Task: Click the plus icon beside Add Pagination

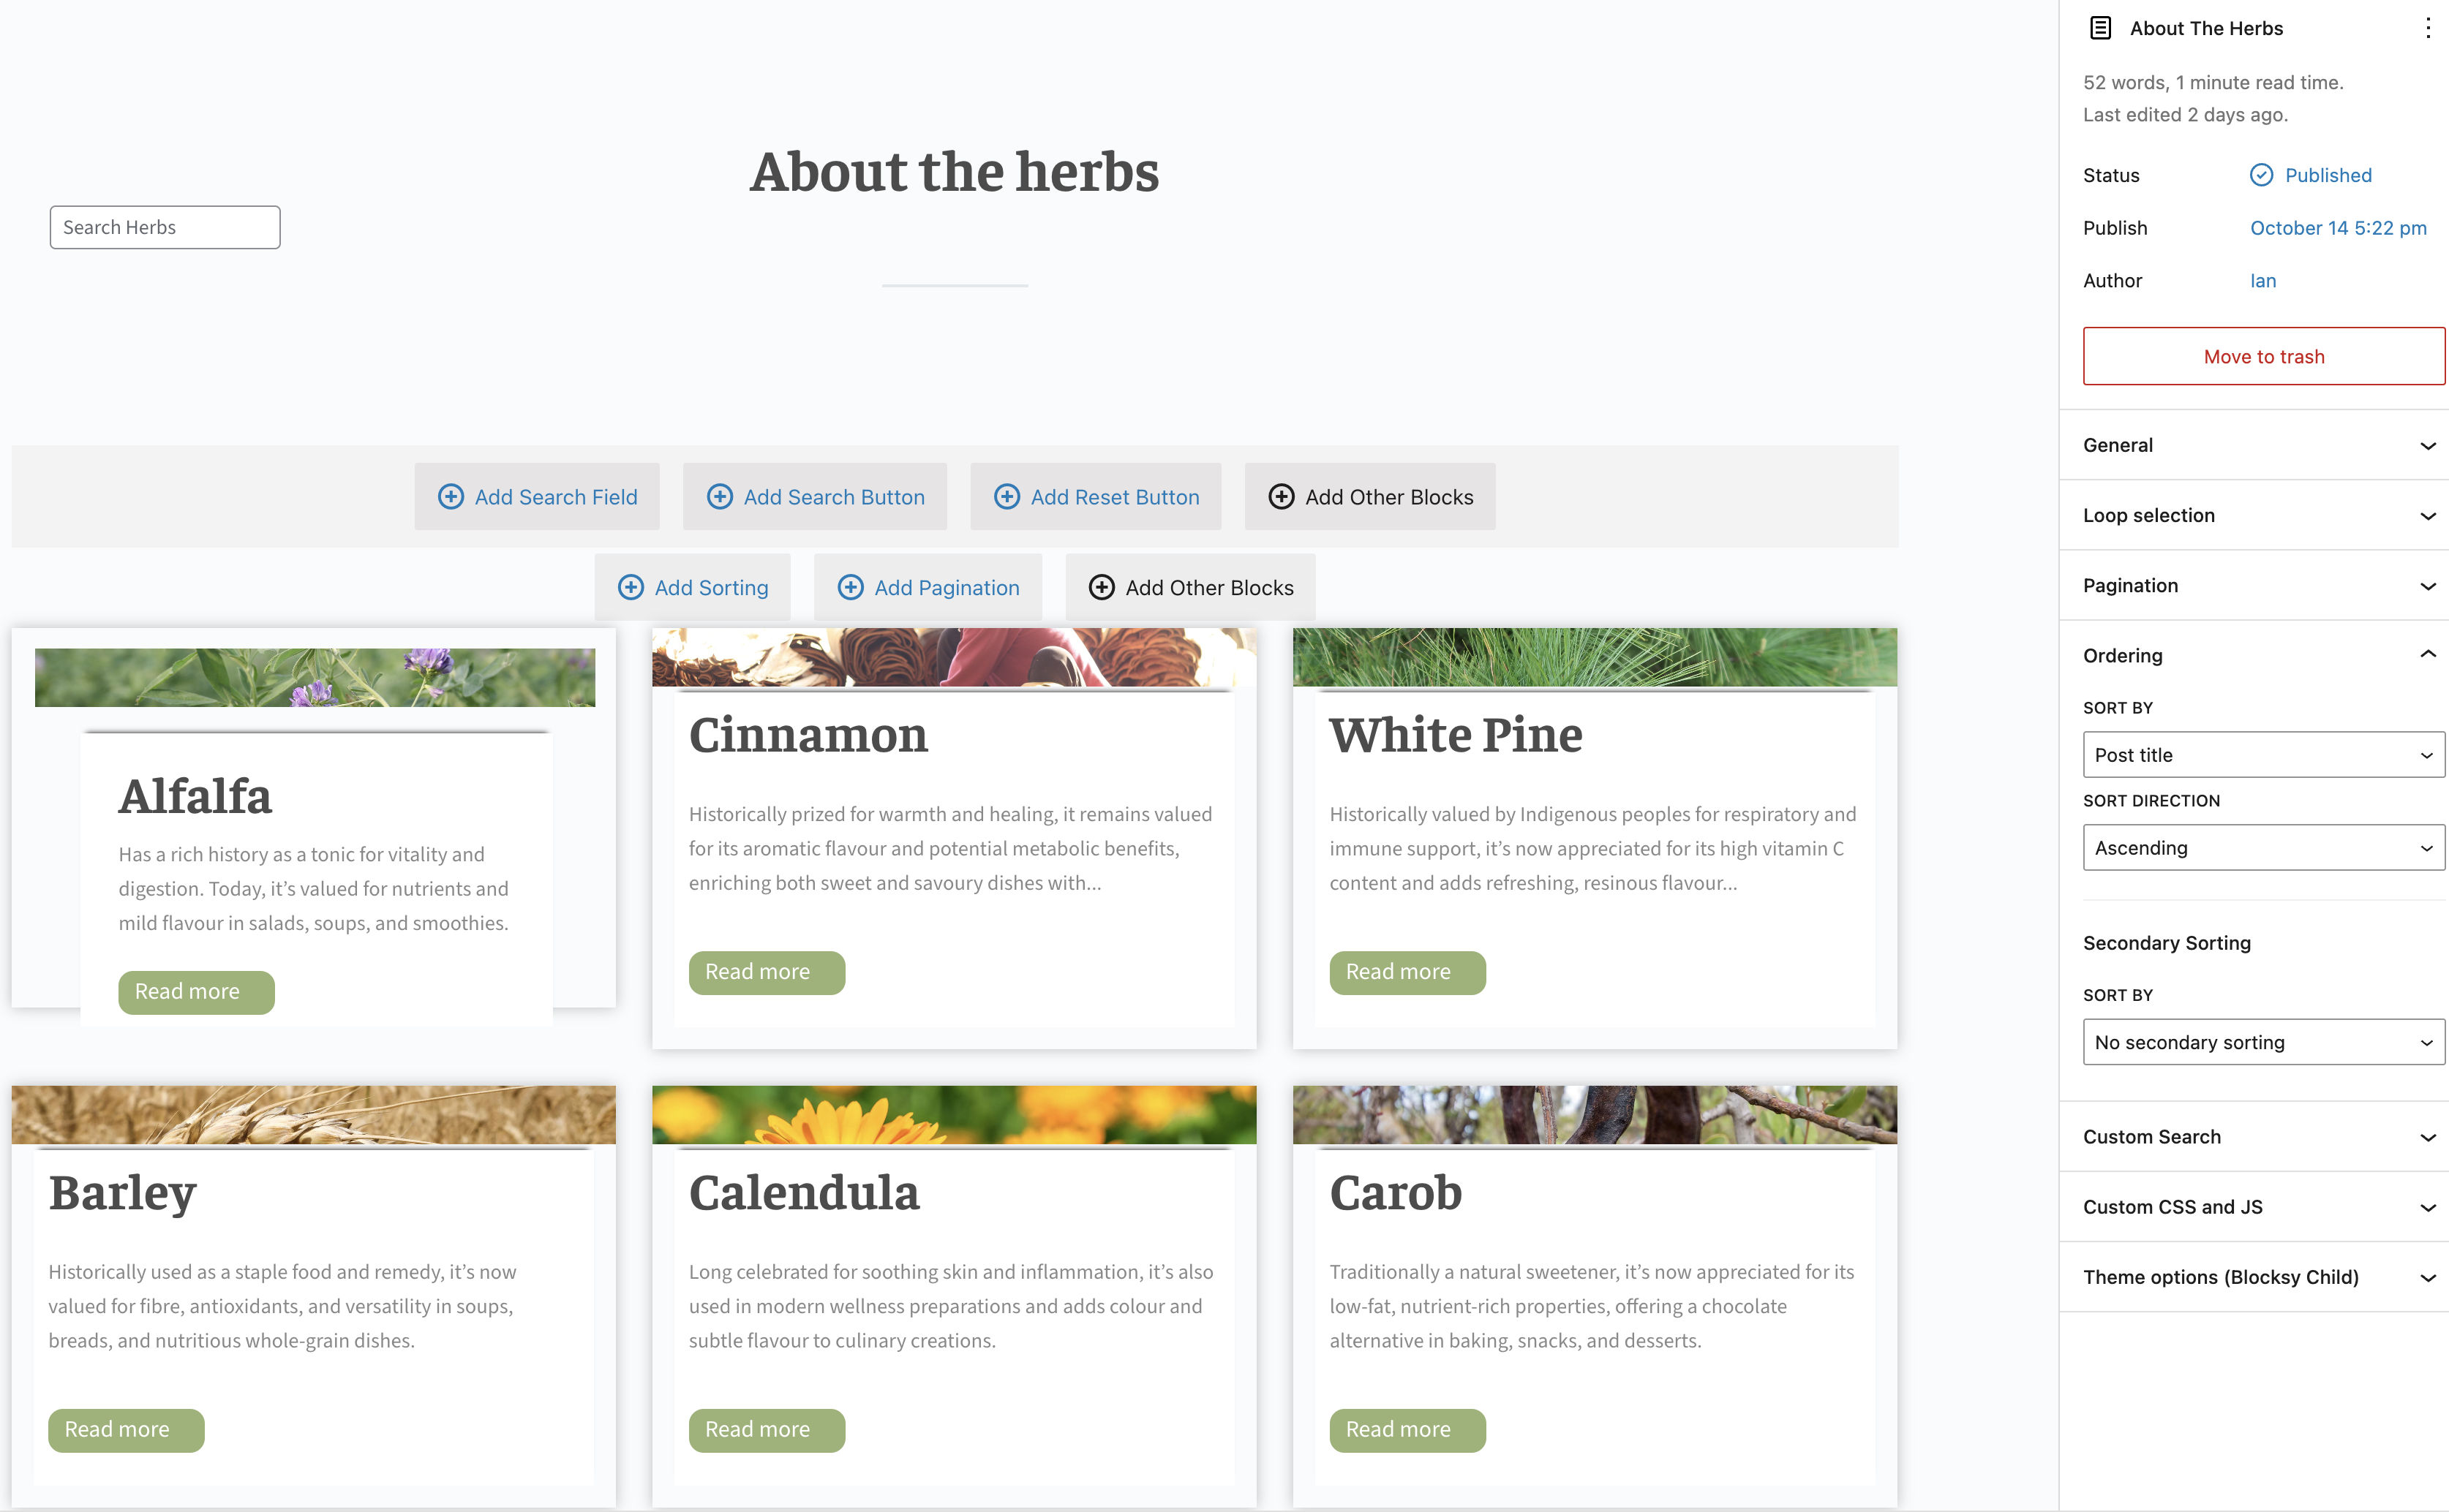Action: point(850,588)
